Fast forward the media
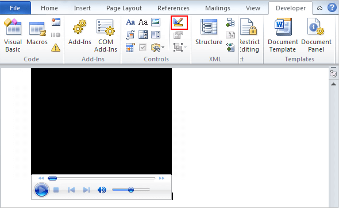Image resolution: width=339 pixels, height=208 pixels. click(161, 178)
